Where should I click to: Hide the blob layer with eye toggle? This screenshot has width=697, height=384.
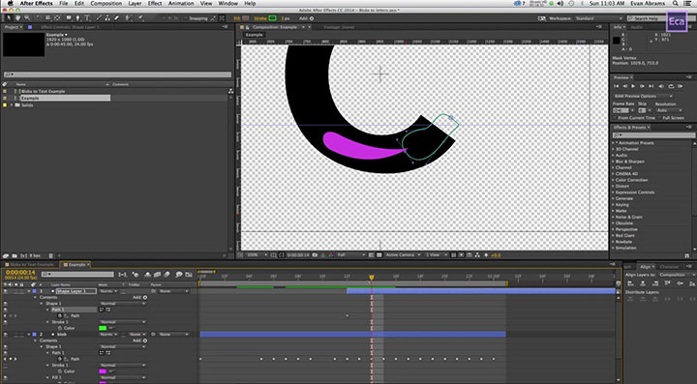pyautogui.click(x=6, y=335)
